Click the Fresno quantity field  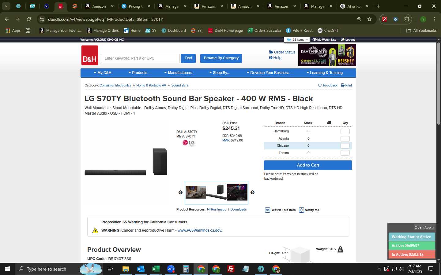(345, 153)
